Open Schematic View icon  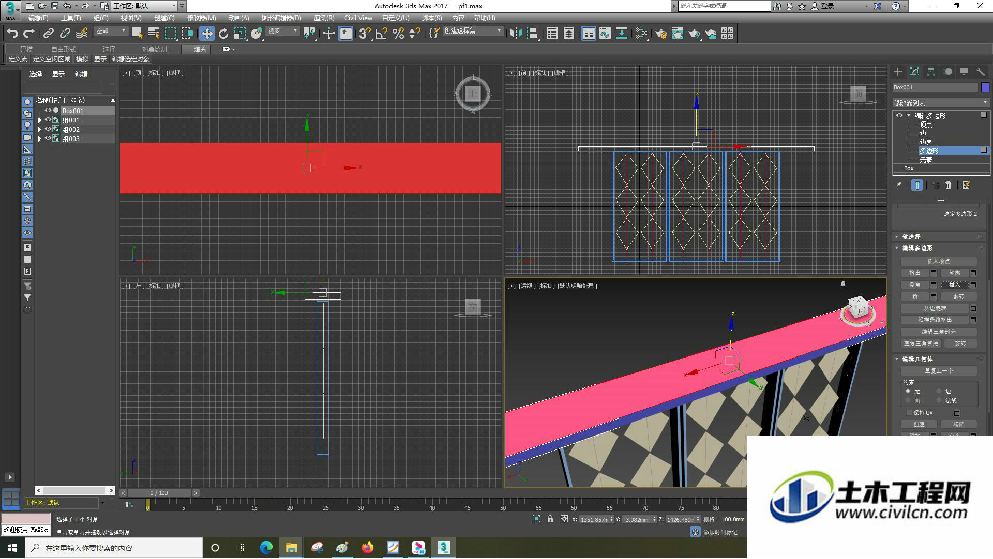coord(622,34)
